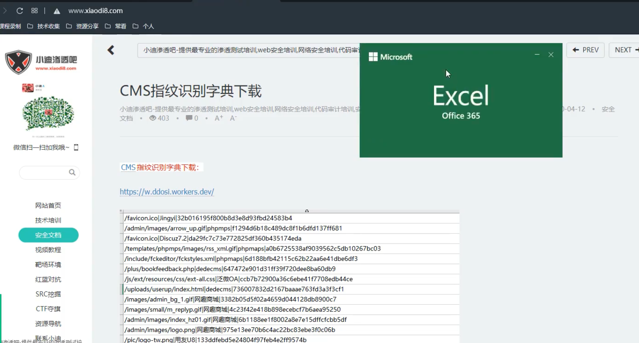Open the 靶场环境 sidebar item

click(48, 264)
